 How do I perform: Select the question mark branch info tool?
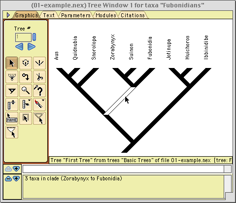click(39, 91)
